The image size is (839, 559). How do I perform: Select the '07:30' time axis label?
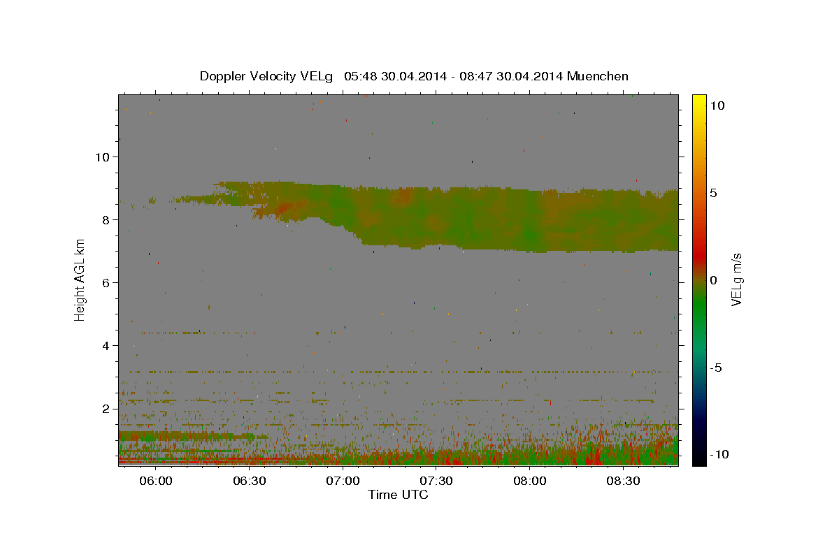click(x=436, y=481)
